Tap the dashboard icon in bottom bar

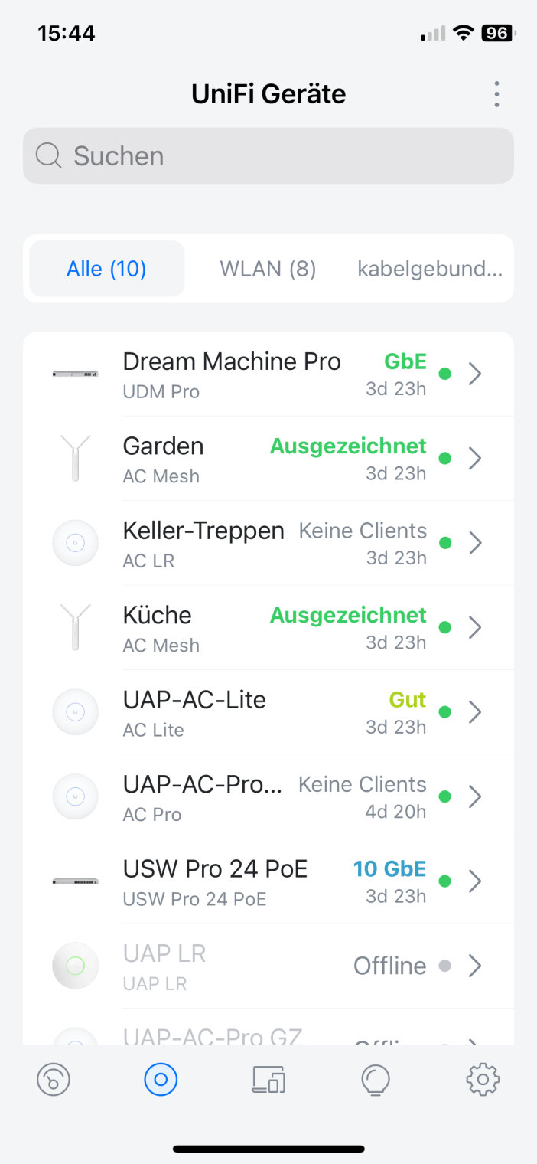click(54, 1080)
